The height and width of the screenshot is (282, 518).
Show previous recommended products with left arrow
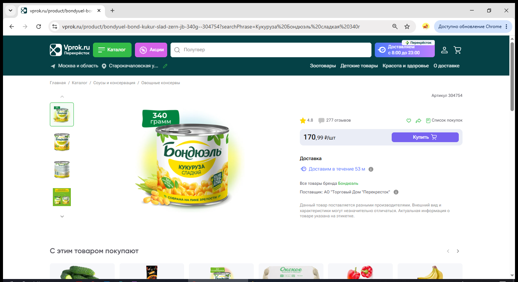click(448, 251)
